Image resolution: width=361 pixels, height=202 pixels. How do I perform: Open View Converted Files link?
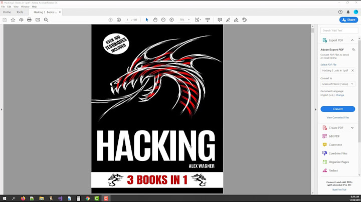coord(338,117)
